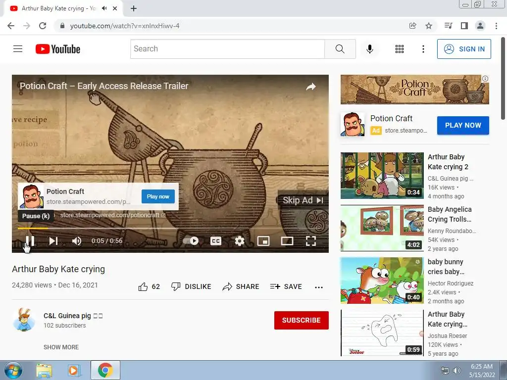Click Play now in ad overlay
Viewport: 507px width, 380px height.
coord(158,196)
